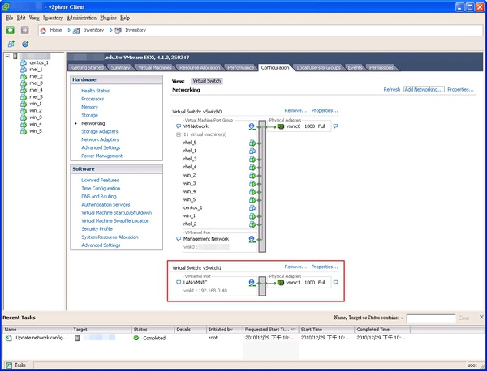The height and width of the screenshot is (371, 487).
Task: Click the Tasks icon in status bar
Action: point(9,365)
